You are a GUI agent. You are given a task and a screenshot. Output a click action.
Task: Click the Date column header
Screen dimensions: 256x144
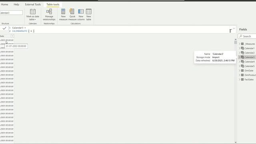click(x=7, y=36)
